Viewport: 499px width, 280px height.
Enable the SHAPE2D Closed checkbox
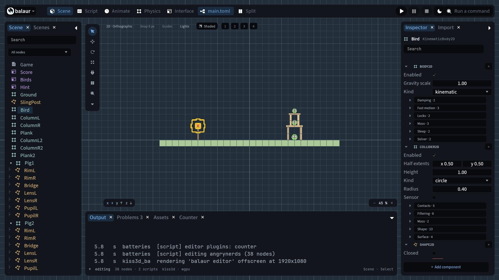coord(434,253)
